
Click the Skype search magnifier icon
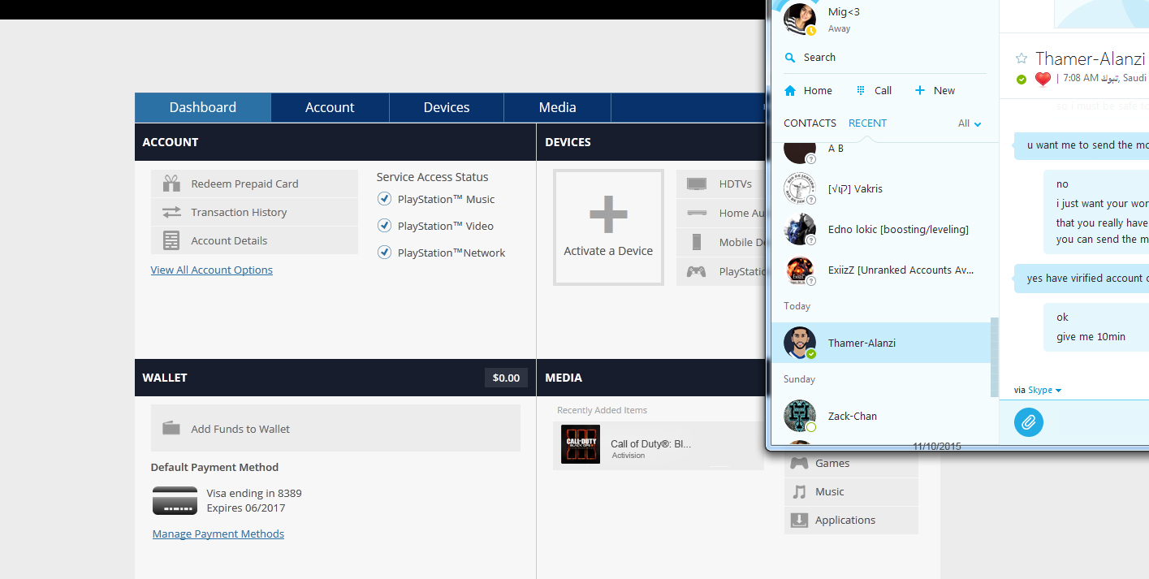790,58
